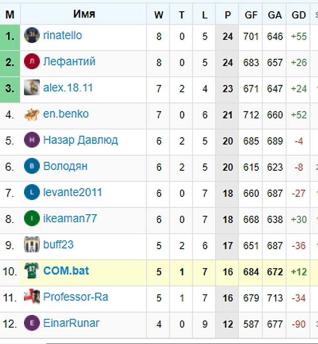Open the rinatello profile link

[x=62, y=36]
